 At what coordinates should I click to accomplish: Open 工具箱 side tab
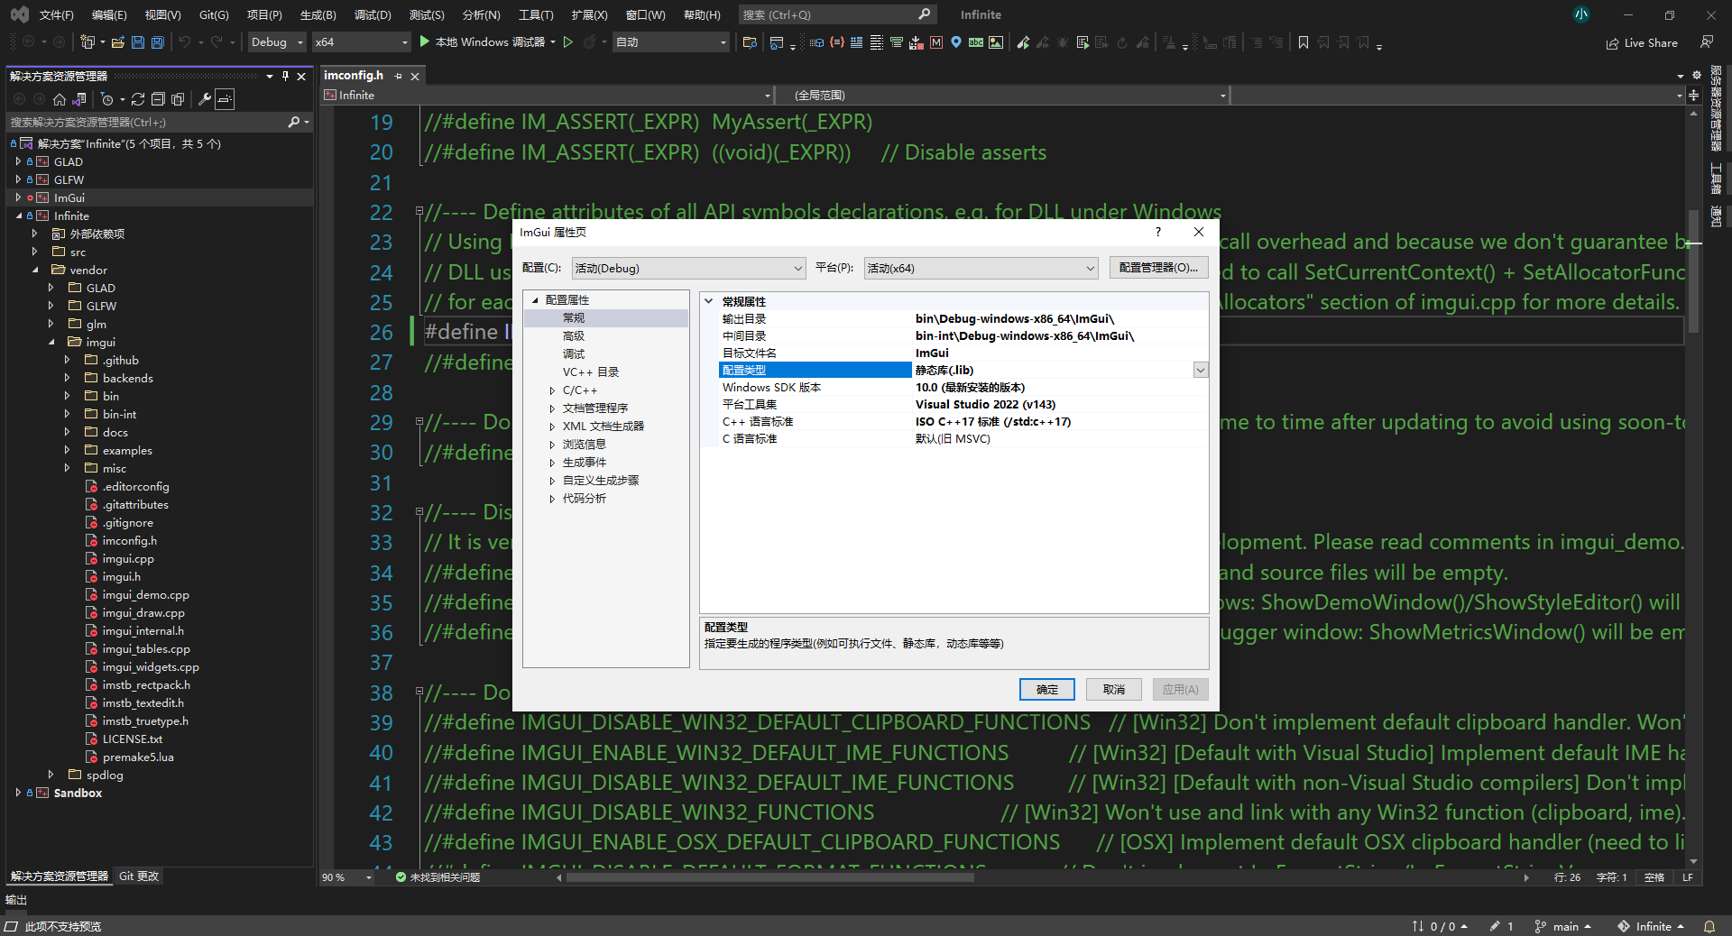coord(1715,179)
